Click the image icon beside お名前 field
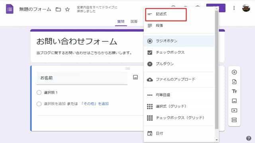The height and width of the screenshot is (143, 255). point(135,77)
